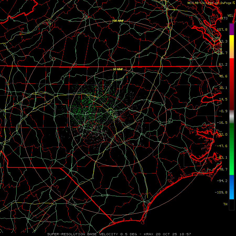236x236 pixels.
Task: Click the VEL label above the color scale
Action: pos(230,16)
